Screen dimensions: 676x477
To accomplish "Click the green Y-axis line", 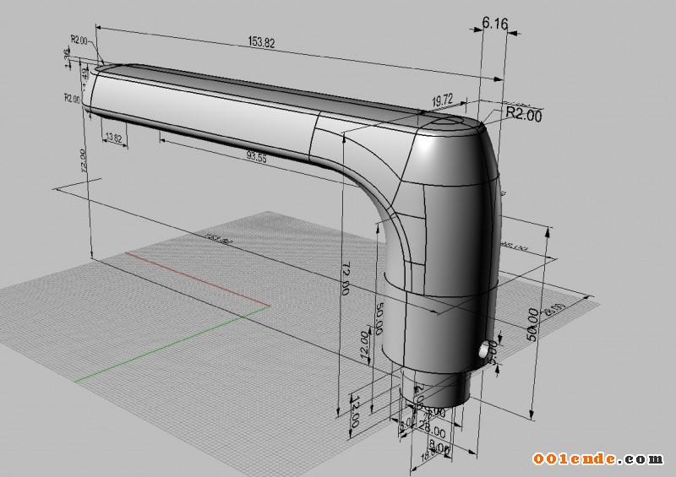I will point(169,343).
